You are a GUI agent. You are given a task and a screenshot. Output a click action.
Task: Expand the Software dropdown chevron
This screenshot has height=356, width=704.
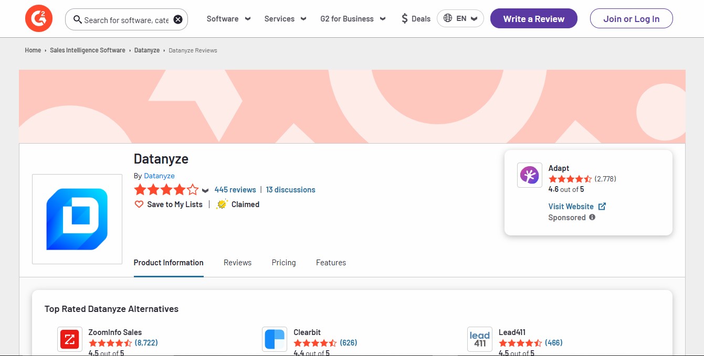point(248,19)
